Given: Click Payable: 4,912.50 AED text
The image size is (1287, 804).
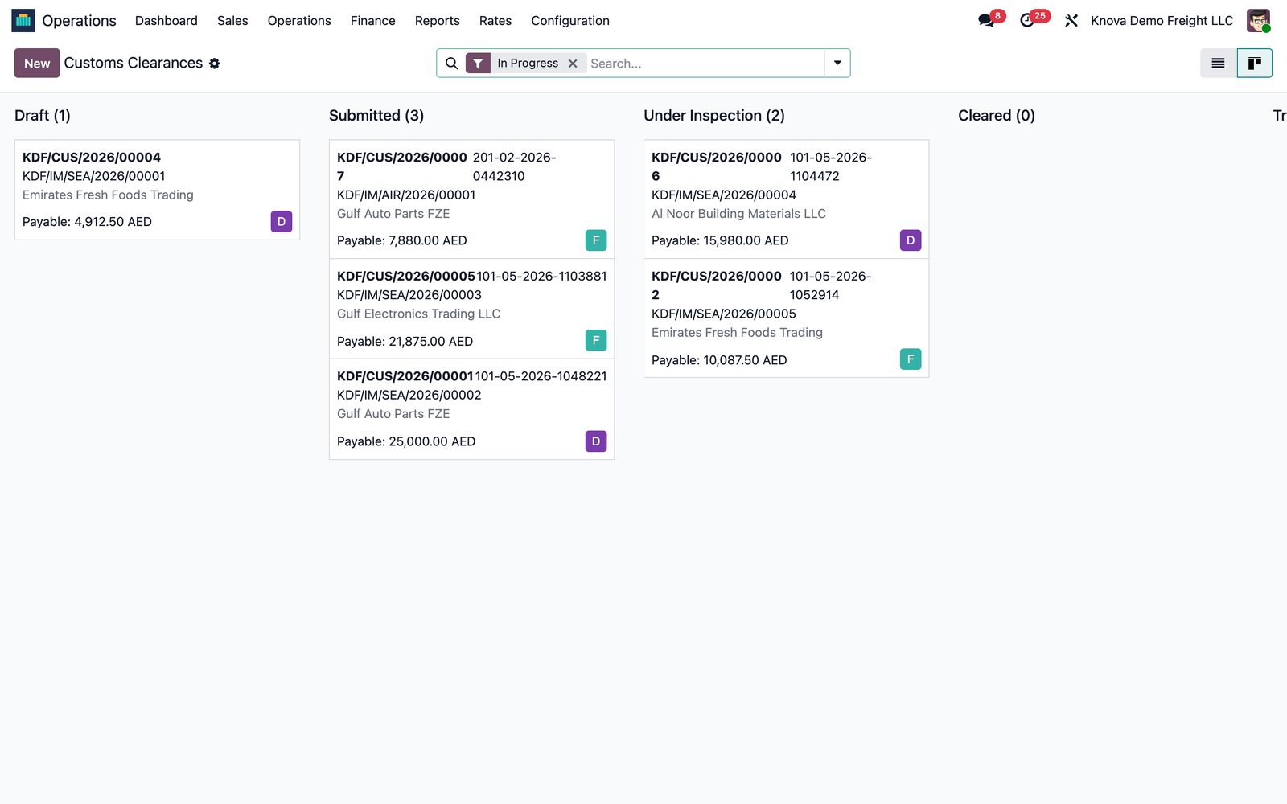Looking at the screenshot, I should coord(87,222).
